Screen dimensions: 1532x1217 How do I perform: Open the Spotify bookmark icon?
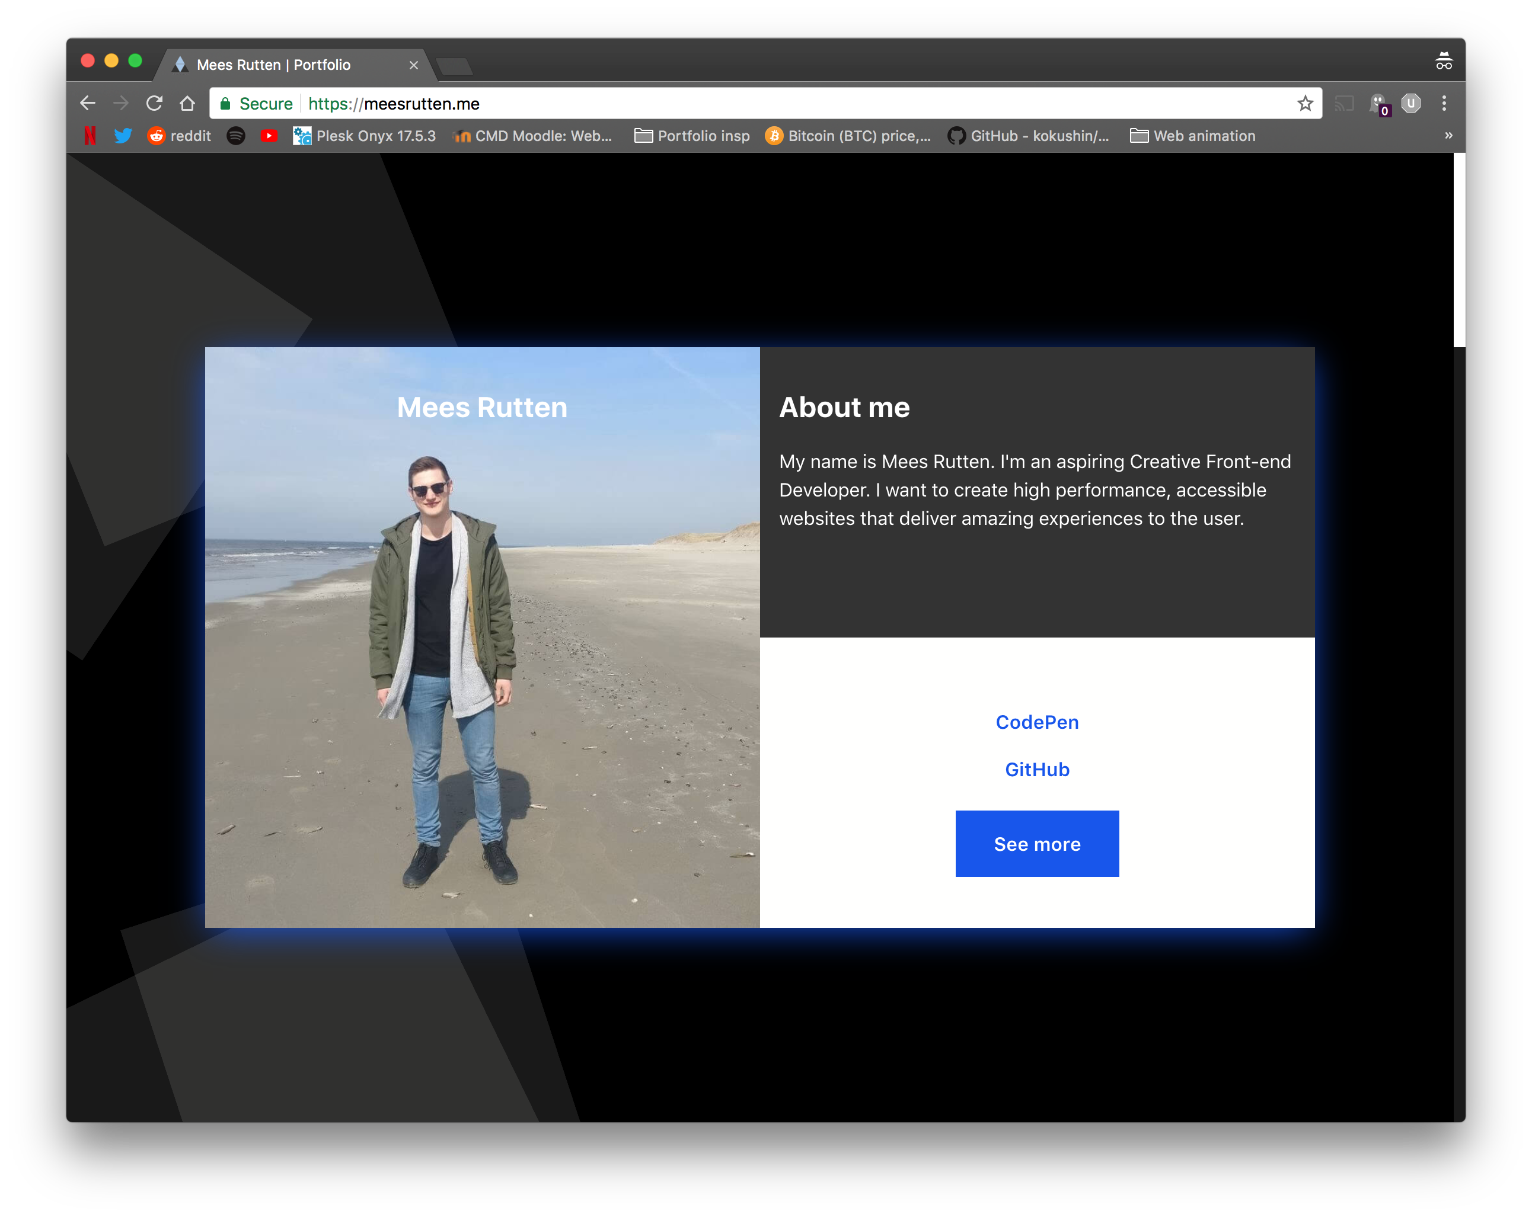pos(236,136)
